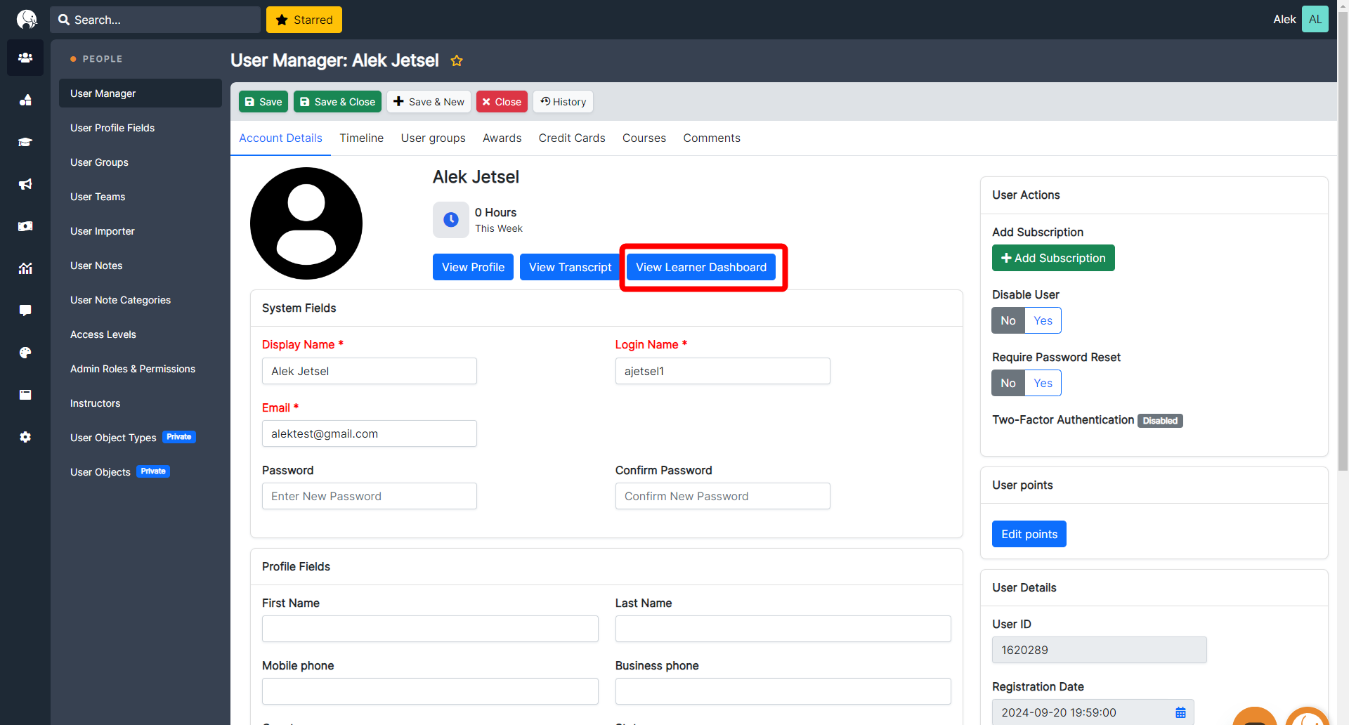Switch to the Courses tab
Image resolution: width=1349 pixels, height=725 pixels.
(x=644, y=138)
